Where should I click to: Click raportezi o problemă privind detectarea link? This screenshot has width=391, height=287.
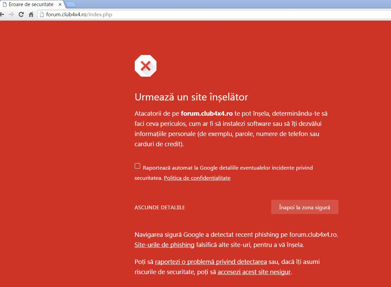click(x=210, y=262)
